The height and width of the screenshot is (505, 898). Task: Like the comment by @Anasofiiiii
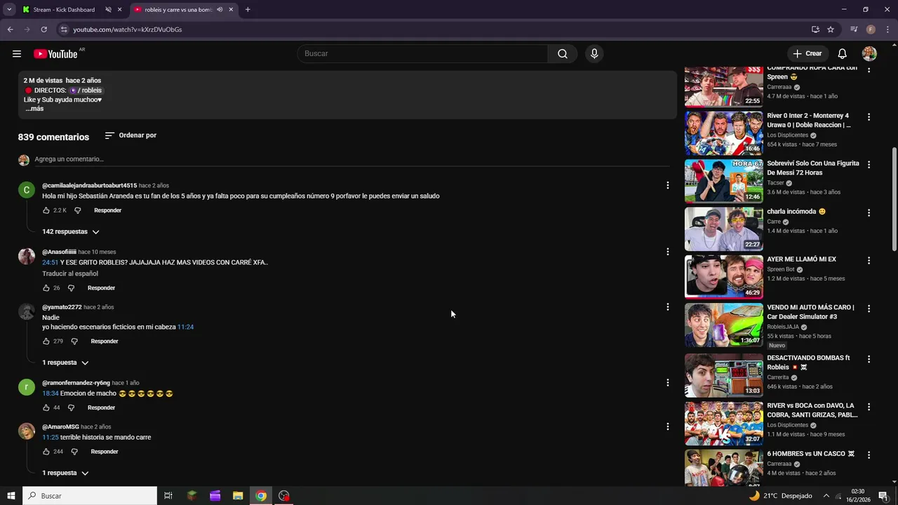click(x=46, y=288)
